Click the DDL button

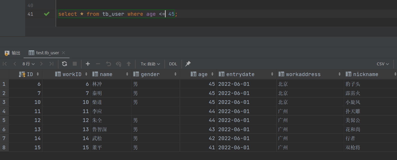(173, 64)
